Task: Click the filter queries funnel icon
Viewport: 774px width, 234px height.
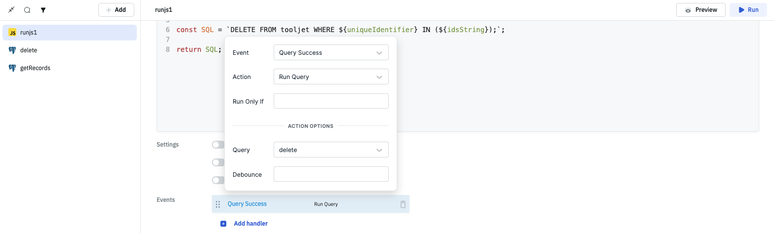Action: tap(43, 10)
